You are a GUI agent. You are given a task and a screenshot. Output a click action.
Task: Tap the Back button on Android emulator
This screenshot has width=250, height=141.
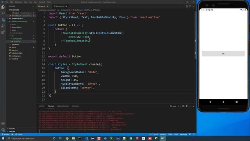point(210,102)
